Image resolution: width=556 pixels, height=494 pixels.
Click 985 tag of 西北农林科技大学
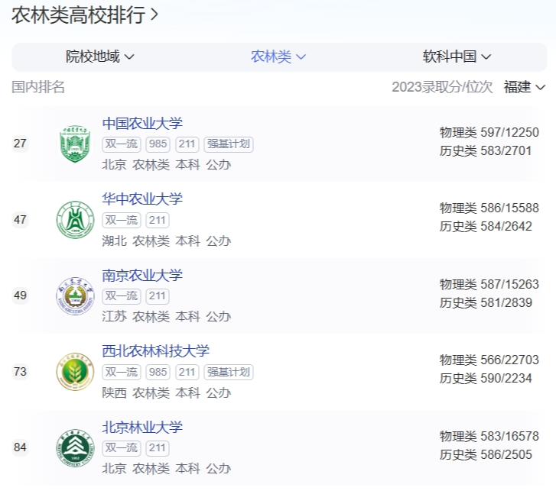[158, 372]
